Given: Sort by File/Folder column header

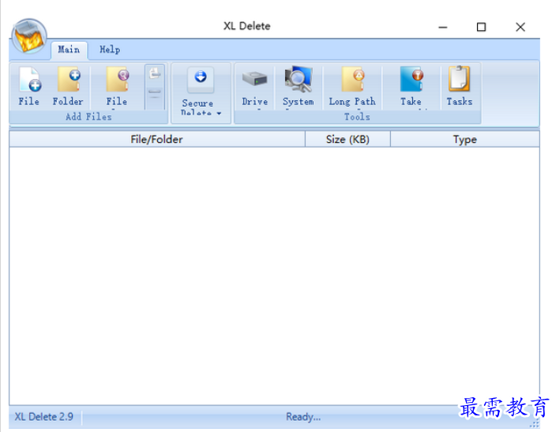Looking at the screenshot, I should [x=156, y=139].
